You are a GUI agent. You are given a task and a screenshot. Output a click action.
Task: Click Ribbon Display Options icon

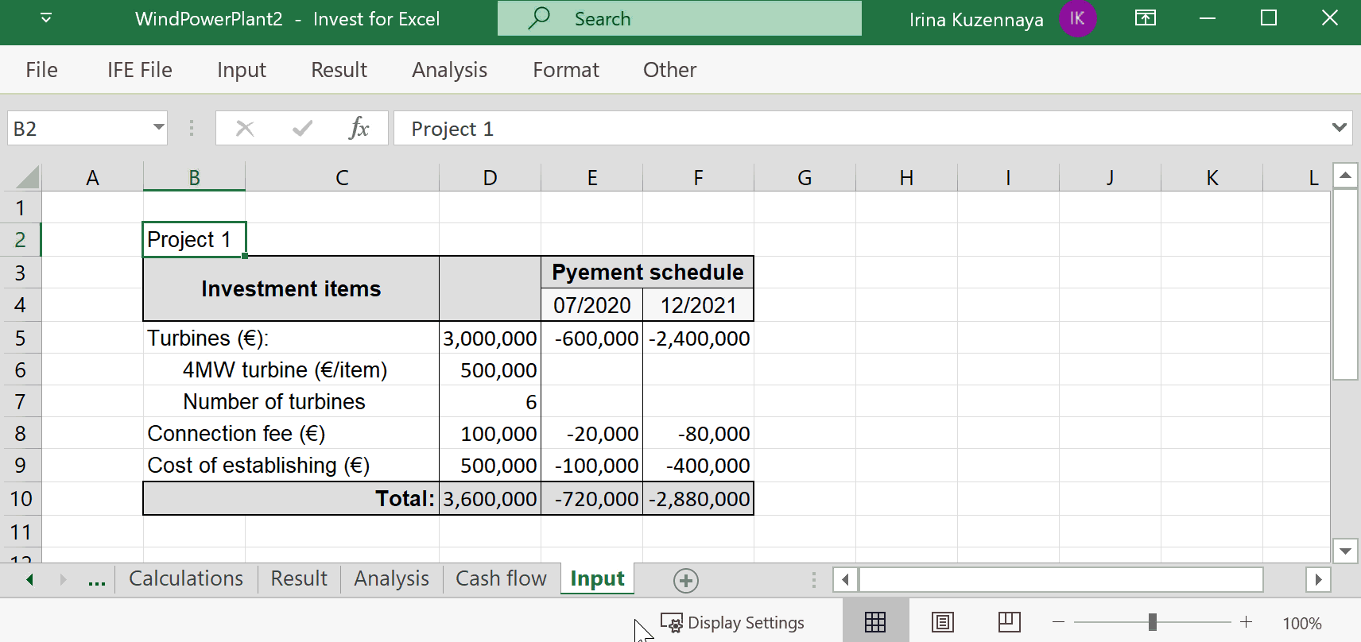1146,17
